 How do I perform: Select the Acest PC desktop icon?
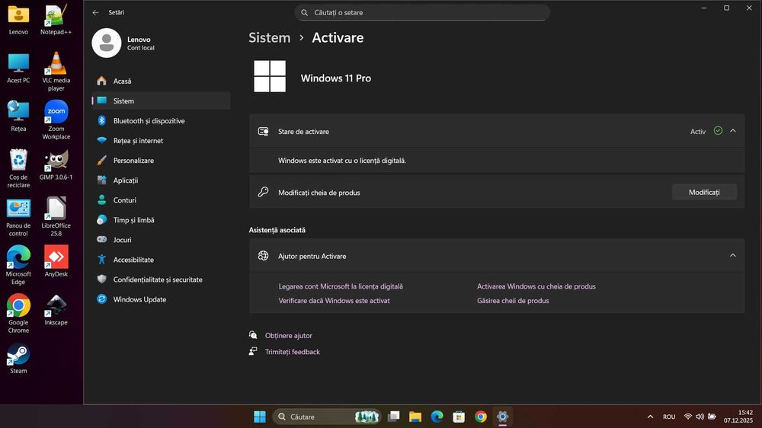(18, 68)
